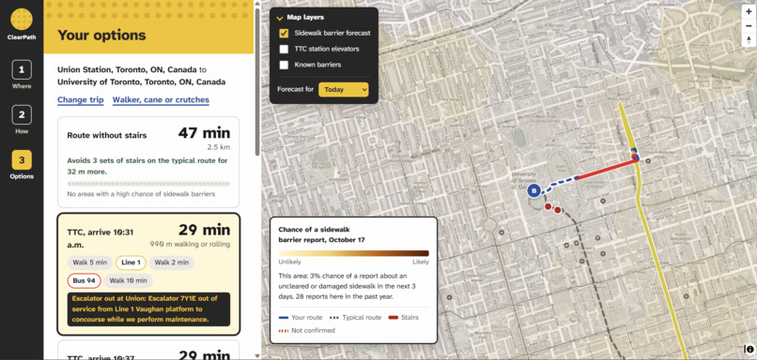
Task: Select the Route without stairs card
Action: point(148,162)
